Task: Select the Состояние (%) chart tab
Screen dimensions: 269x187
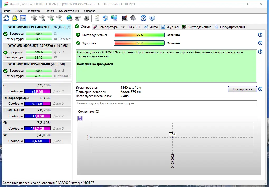Action: [89, 112]
